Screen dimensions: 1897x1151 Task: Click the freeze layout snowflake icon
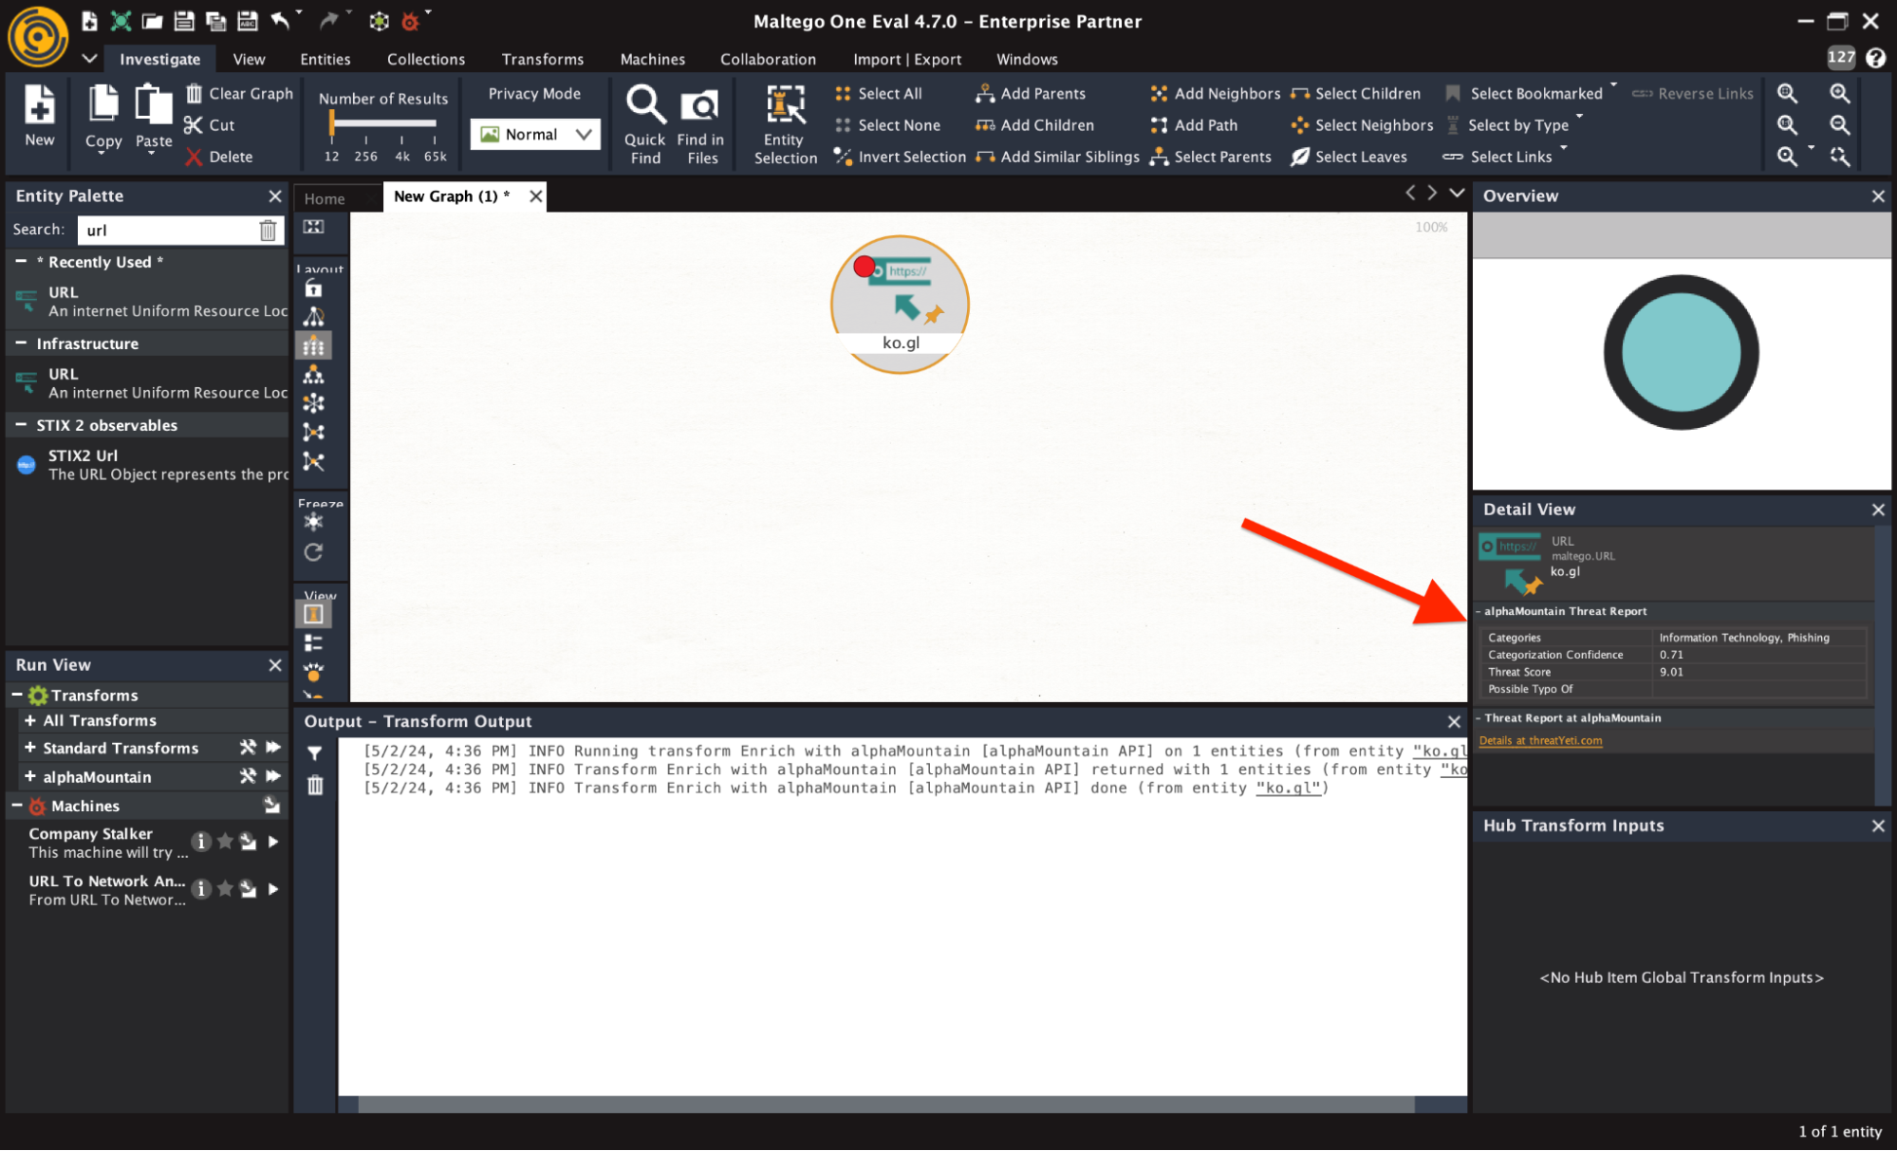point(313,522)
